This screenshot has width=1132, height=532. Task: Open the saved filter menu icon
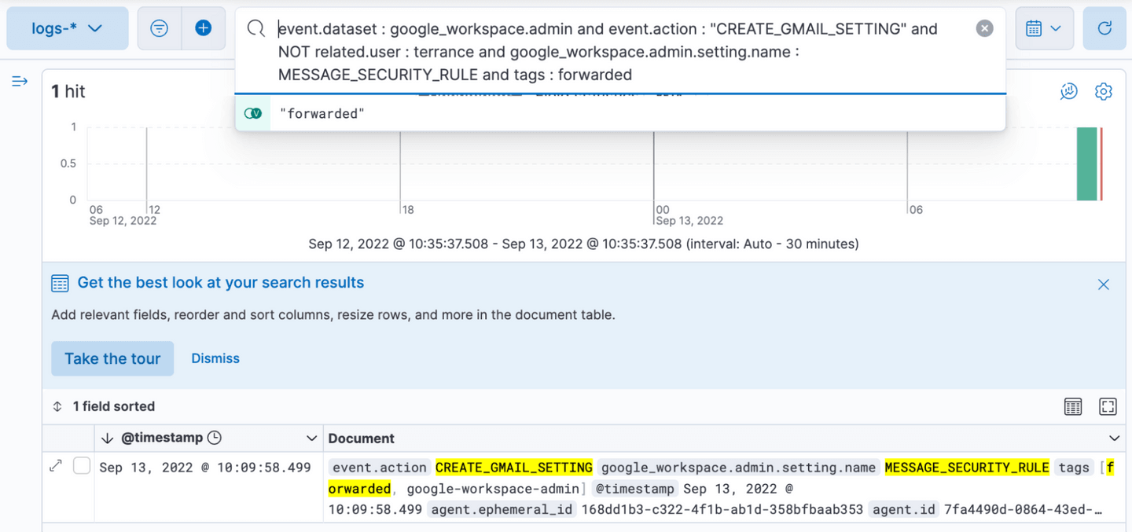159,28
